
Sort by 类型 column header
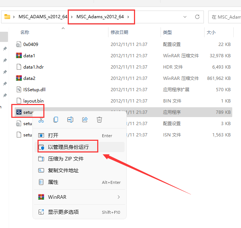[167, 32]
